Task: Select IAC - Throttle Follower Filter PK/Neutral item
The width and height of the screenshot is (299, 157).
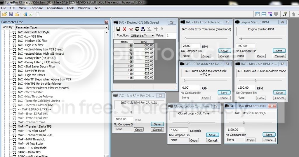Action: point(43,88)
